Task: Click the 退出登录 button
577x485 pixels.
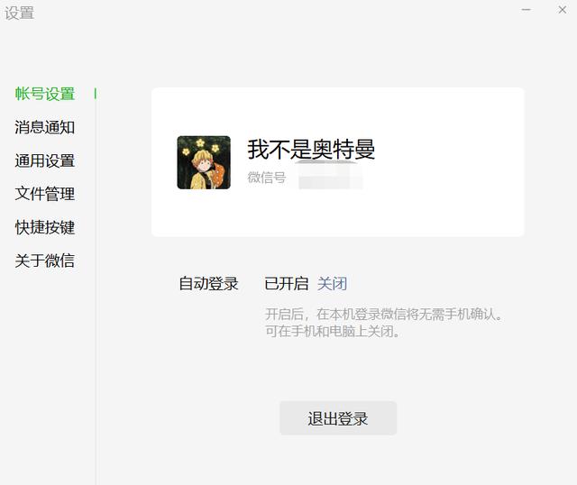Action: (338, 418)
